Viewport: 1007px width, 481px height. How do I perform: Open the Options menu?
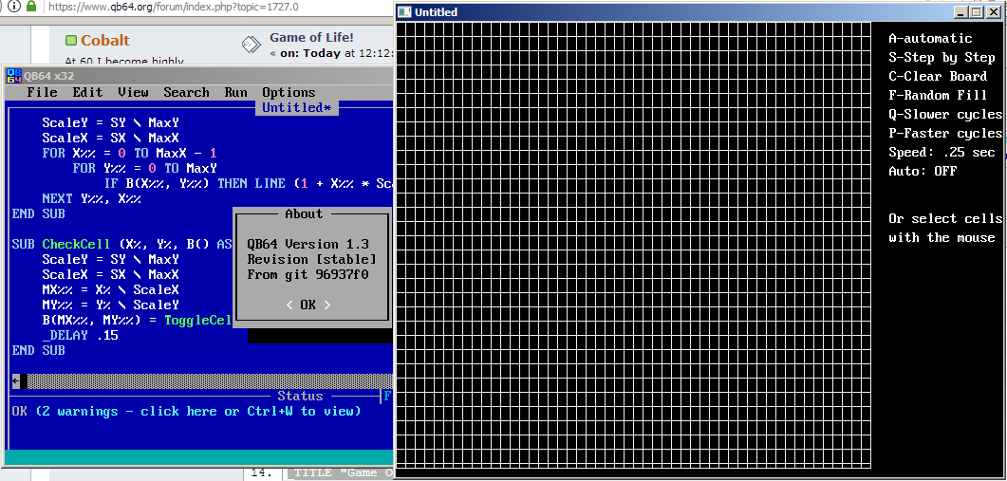(x=289, y=92)
